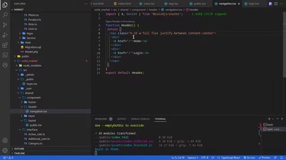
Task: Split the editor right
Action: click(276, 4)
